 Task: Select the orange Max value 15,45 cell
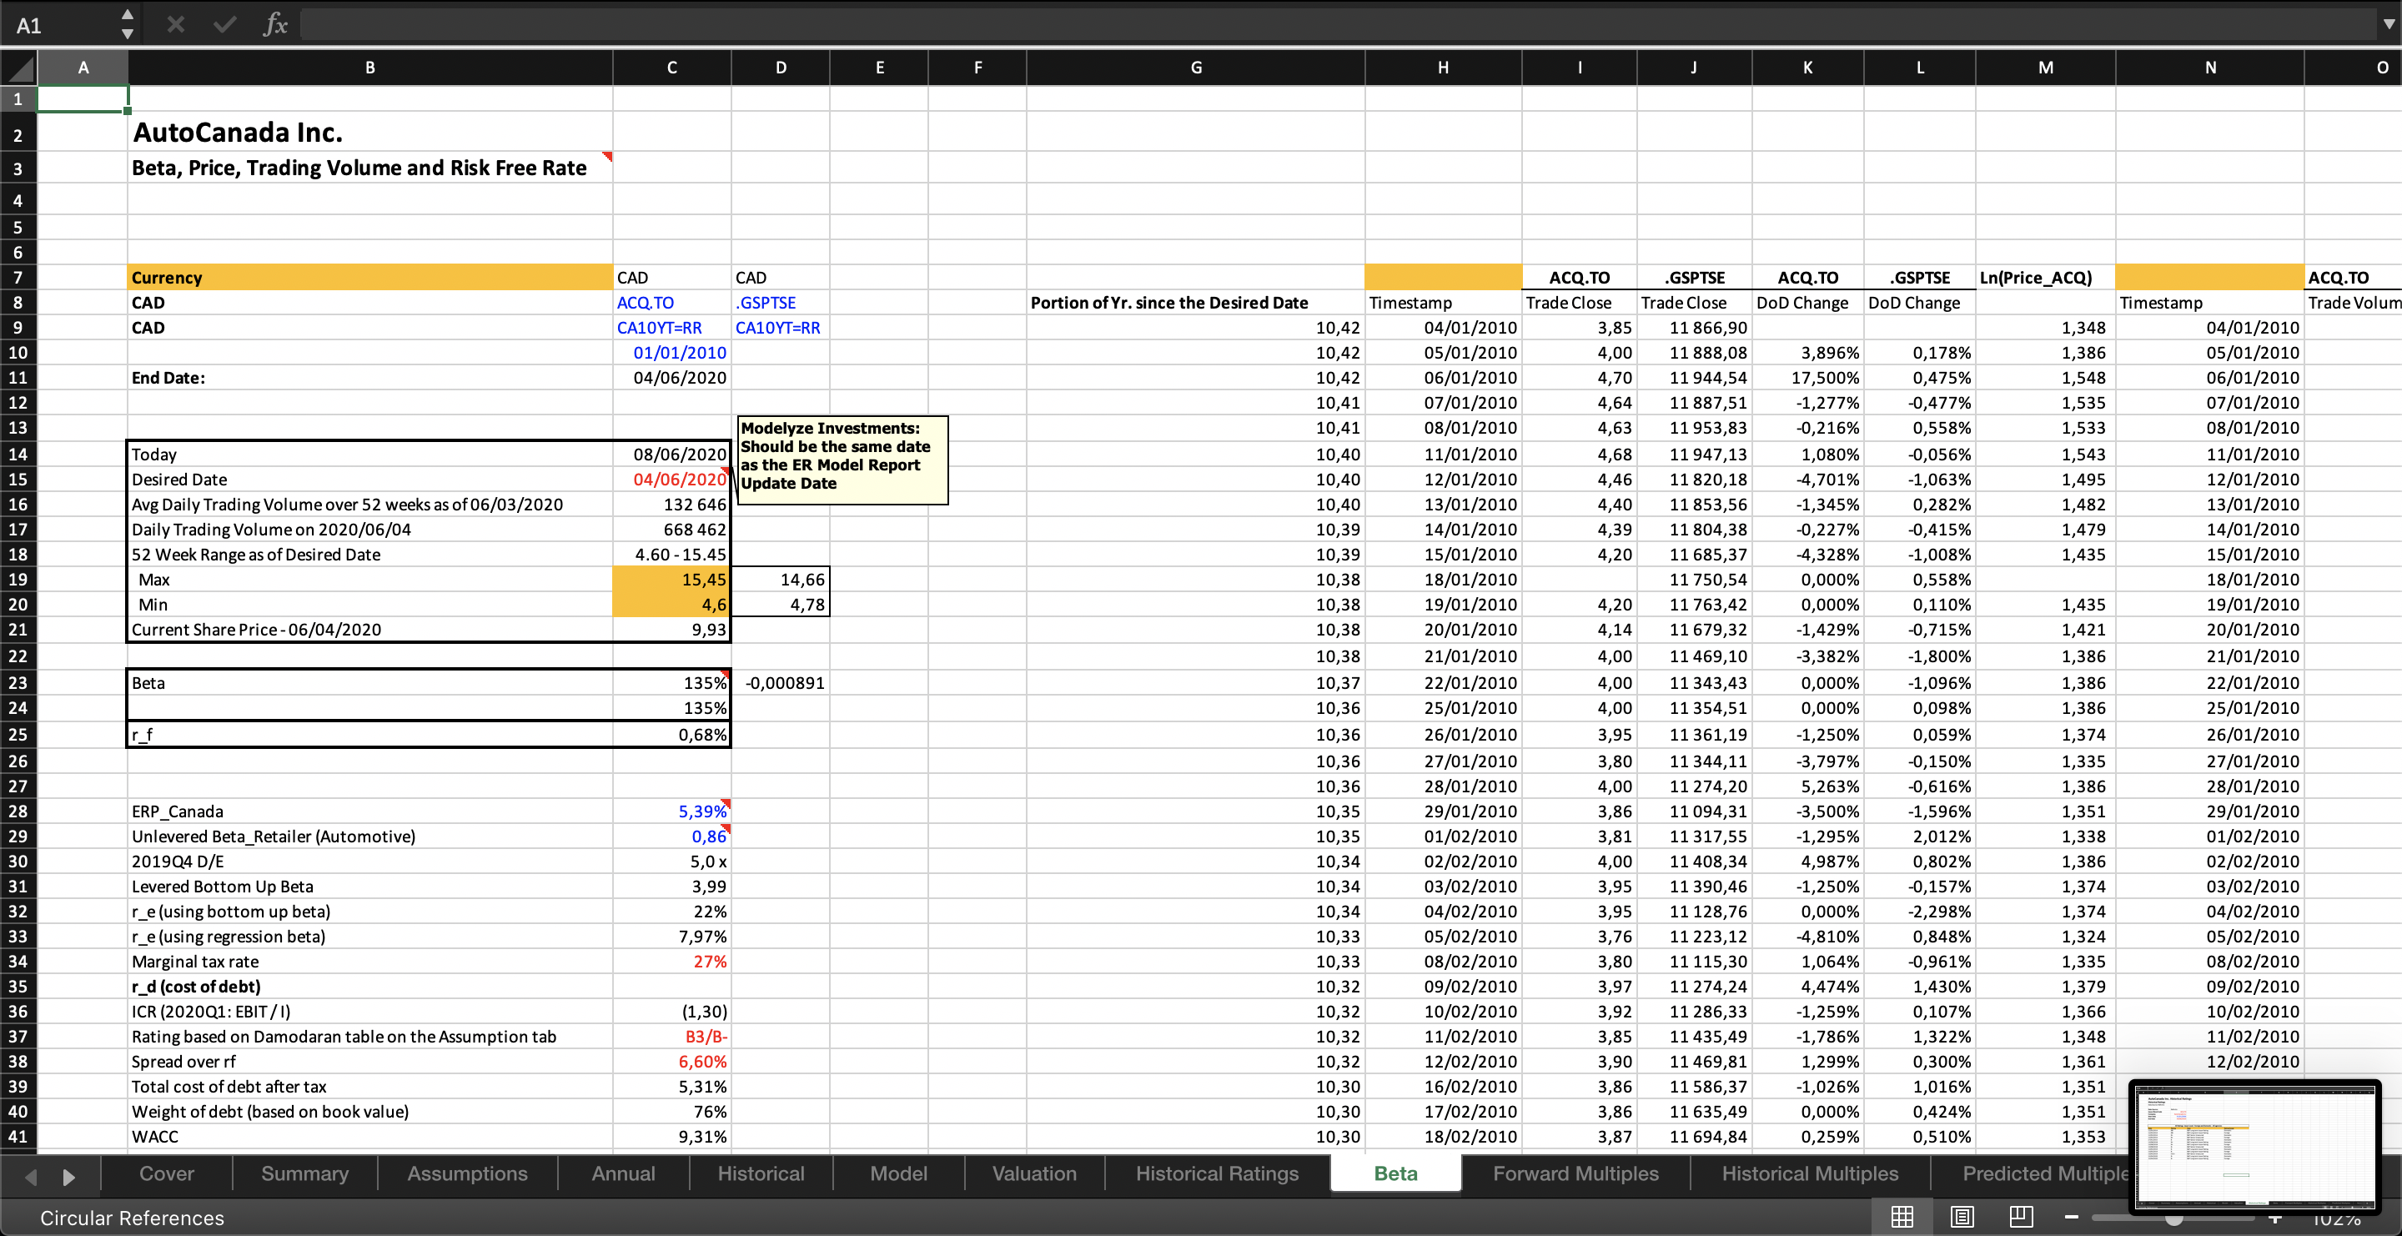[672, 579]
